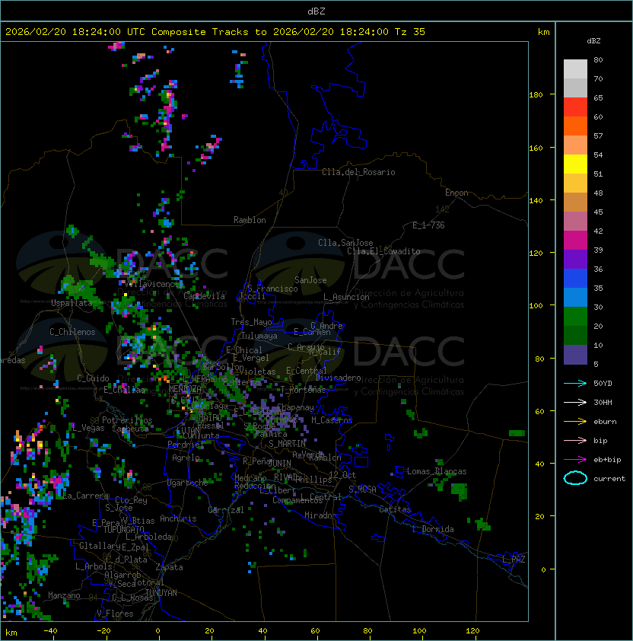This screenshot has height=641, width=633.
Task: Pick the magenta 42 dBZ legend swatch
Action: coord(575,241)
